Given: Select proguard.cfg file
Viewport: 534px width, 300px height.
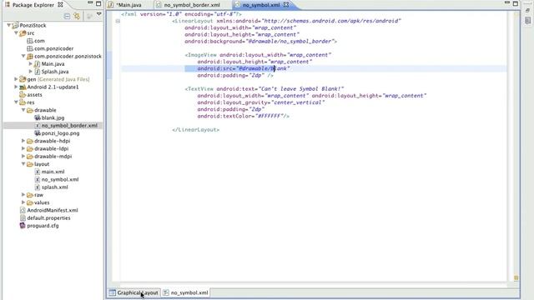Looking at the screenshot, I should (39, 226).
